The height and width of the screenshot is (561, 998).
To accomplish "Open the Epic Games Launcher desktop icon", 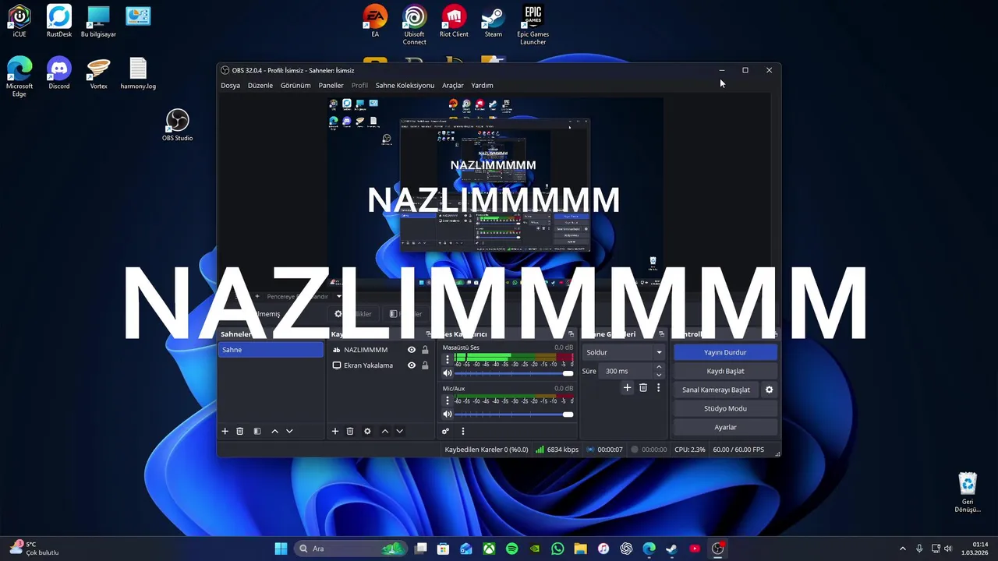I will (533, 25).
